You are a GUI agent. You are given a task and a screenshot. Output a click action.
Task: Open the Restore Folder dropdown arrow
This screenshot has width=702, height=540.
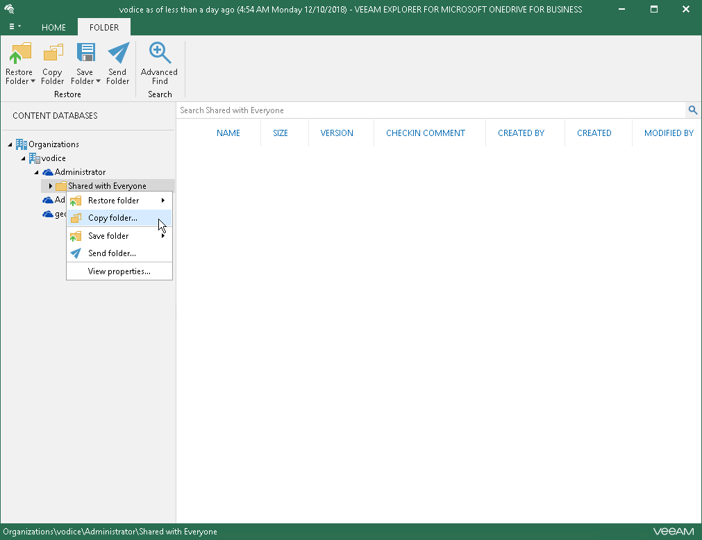click(x=33, y=81)
